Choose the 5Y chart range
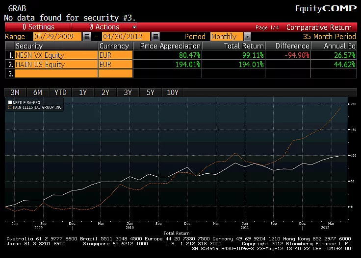The image size is (361, 258). point(150,93)
